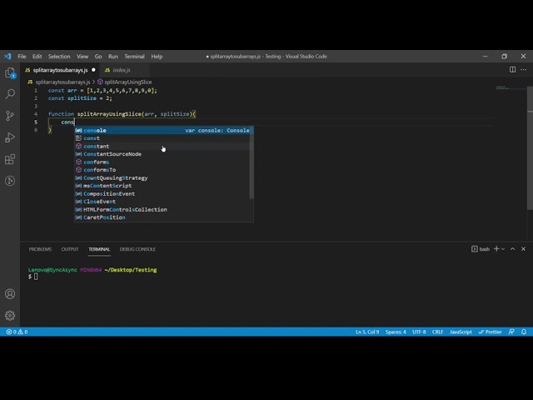Click Prettier in status bar
The height and width of the screenshot is (400, 533).
click(490, 332)
